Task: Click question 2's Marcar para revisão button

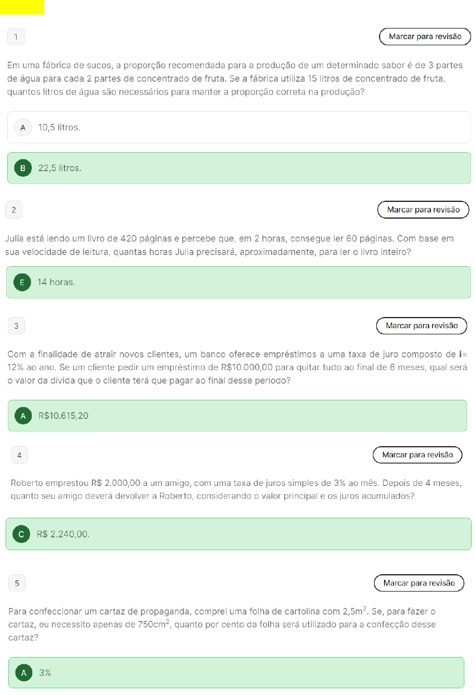Action: 423,210
